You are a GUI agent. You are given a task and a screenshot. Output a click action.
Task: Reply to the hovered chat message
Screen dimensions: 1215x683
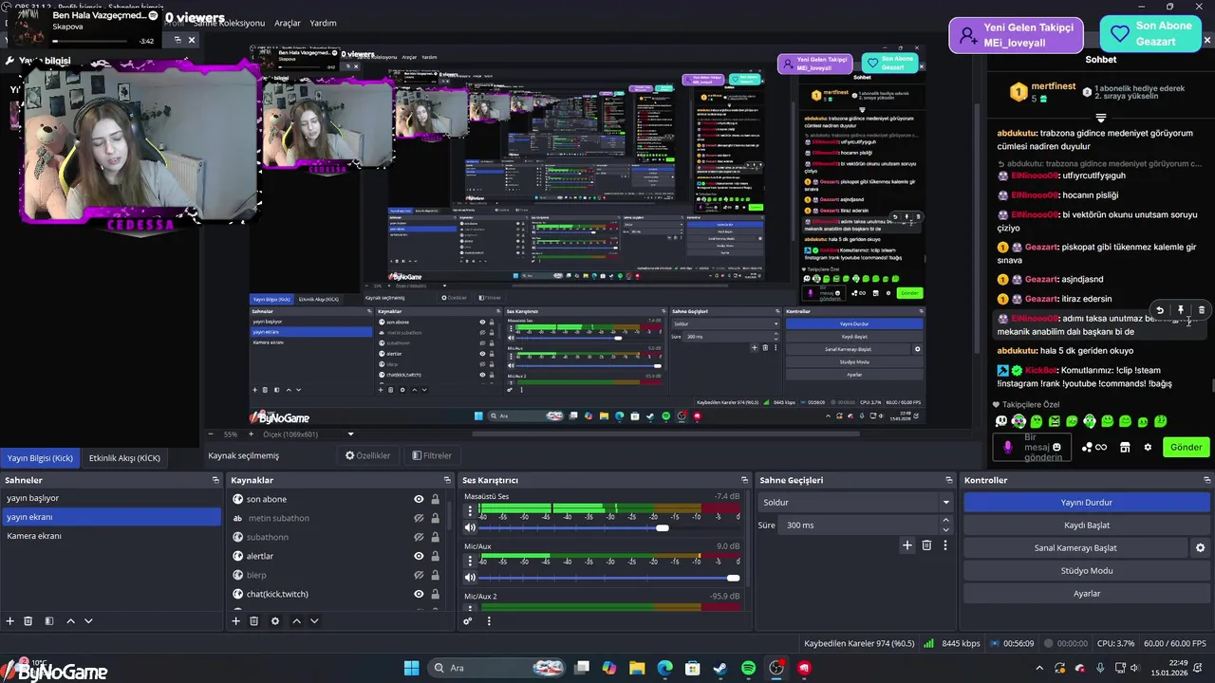(x=1160, y=310)
